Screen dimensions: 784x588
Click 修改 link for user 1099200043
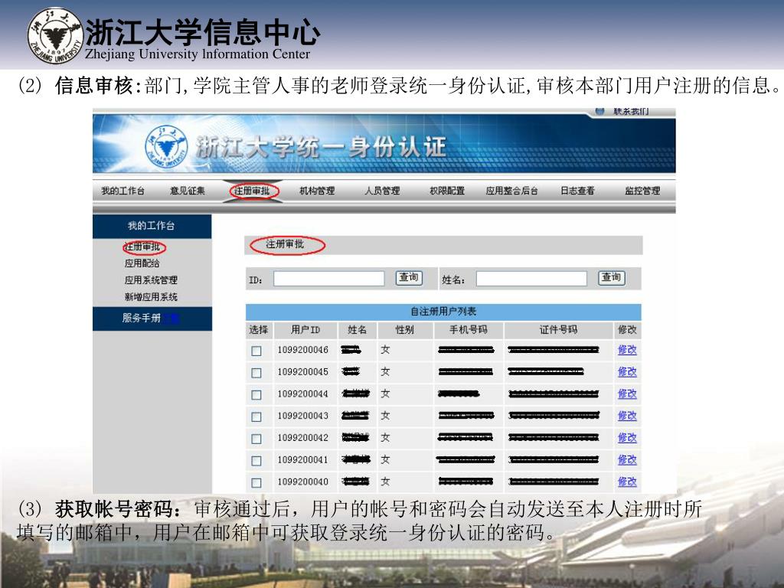click(627, 416)
